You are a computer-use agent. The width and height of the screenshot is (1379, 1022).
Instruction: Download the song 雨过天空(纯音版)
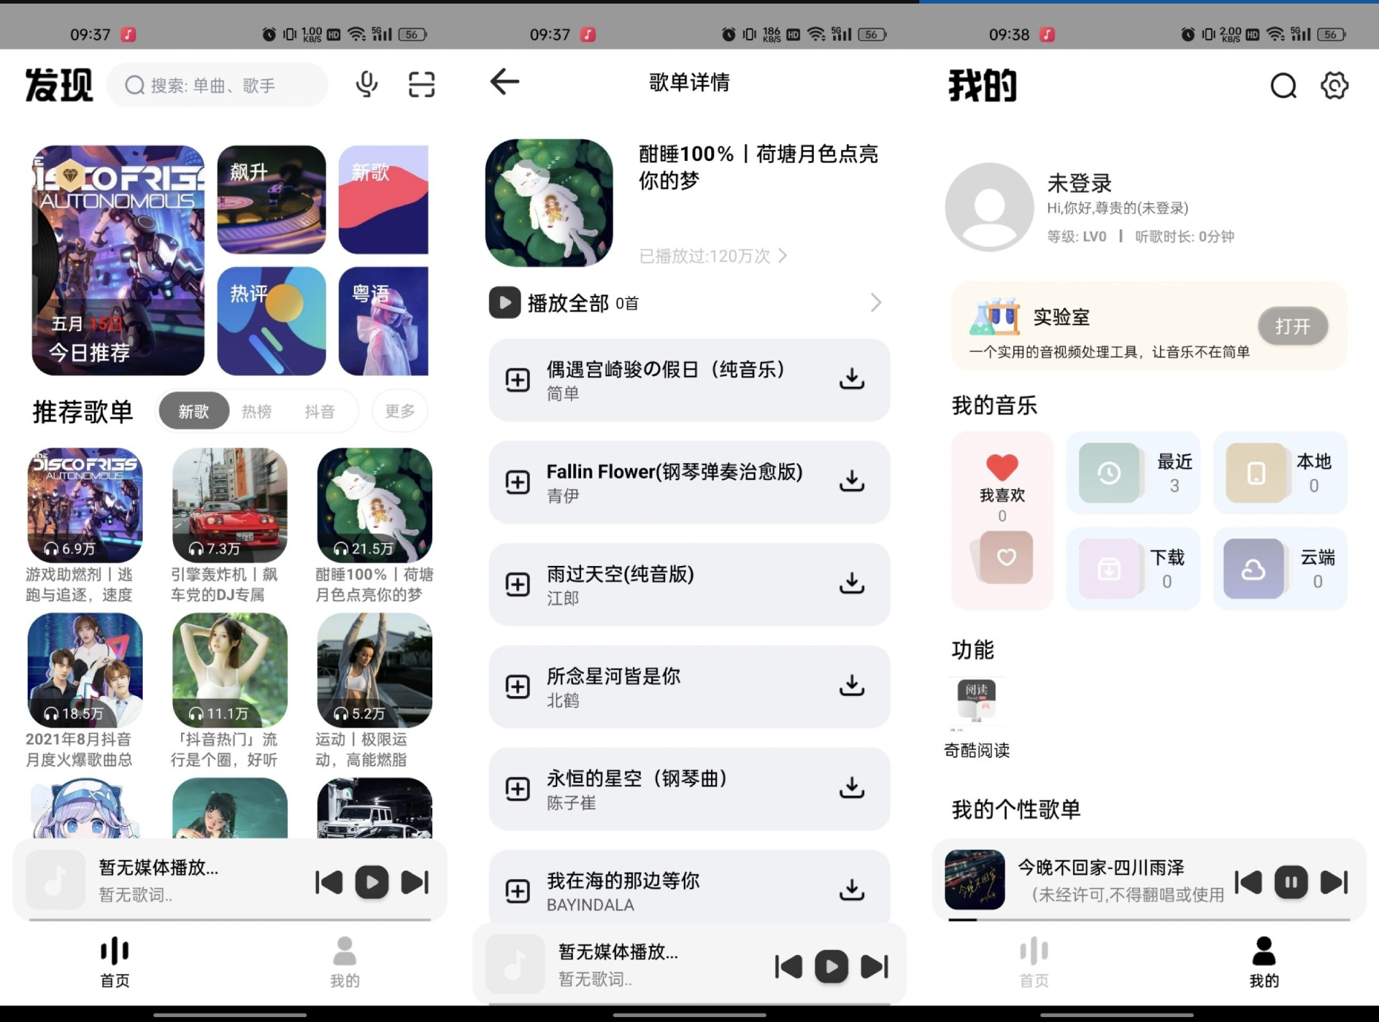click(851, 585)
